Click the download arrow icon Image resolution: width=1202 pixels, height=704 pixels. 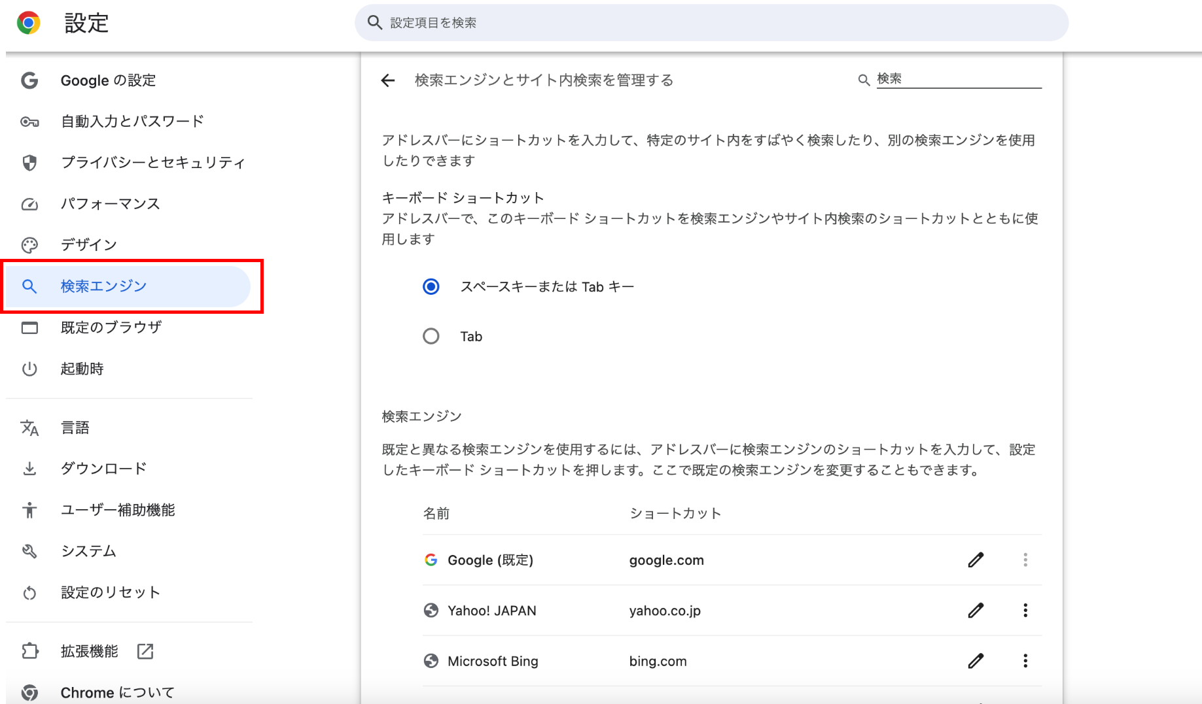pyautogui.click(x=29, y=469)
